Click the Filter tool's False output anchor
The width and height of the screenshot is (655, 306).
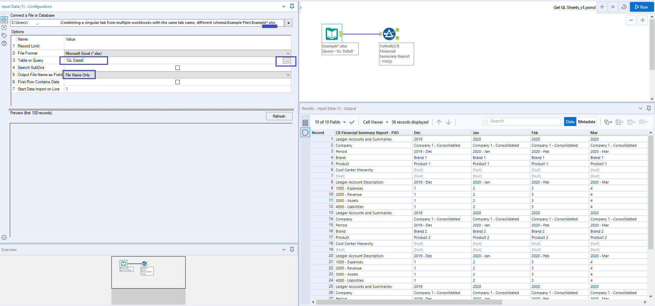[398, 38]
